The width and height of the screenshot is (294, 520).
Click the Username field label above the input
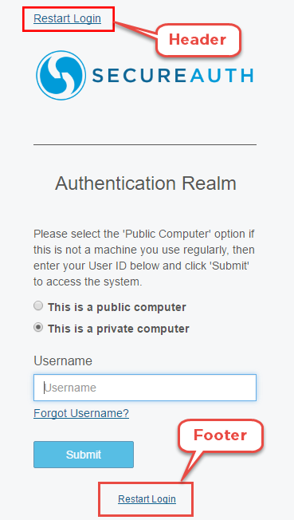pyautogui.click(x=63, y=360)
